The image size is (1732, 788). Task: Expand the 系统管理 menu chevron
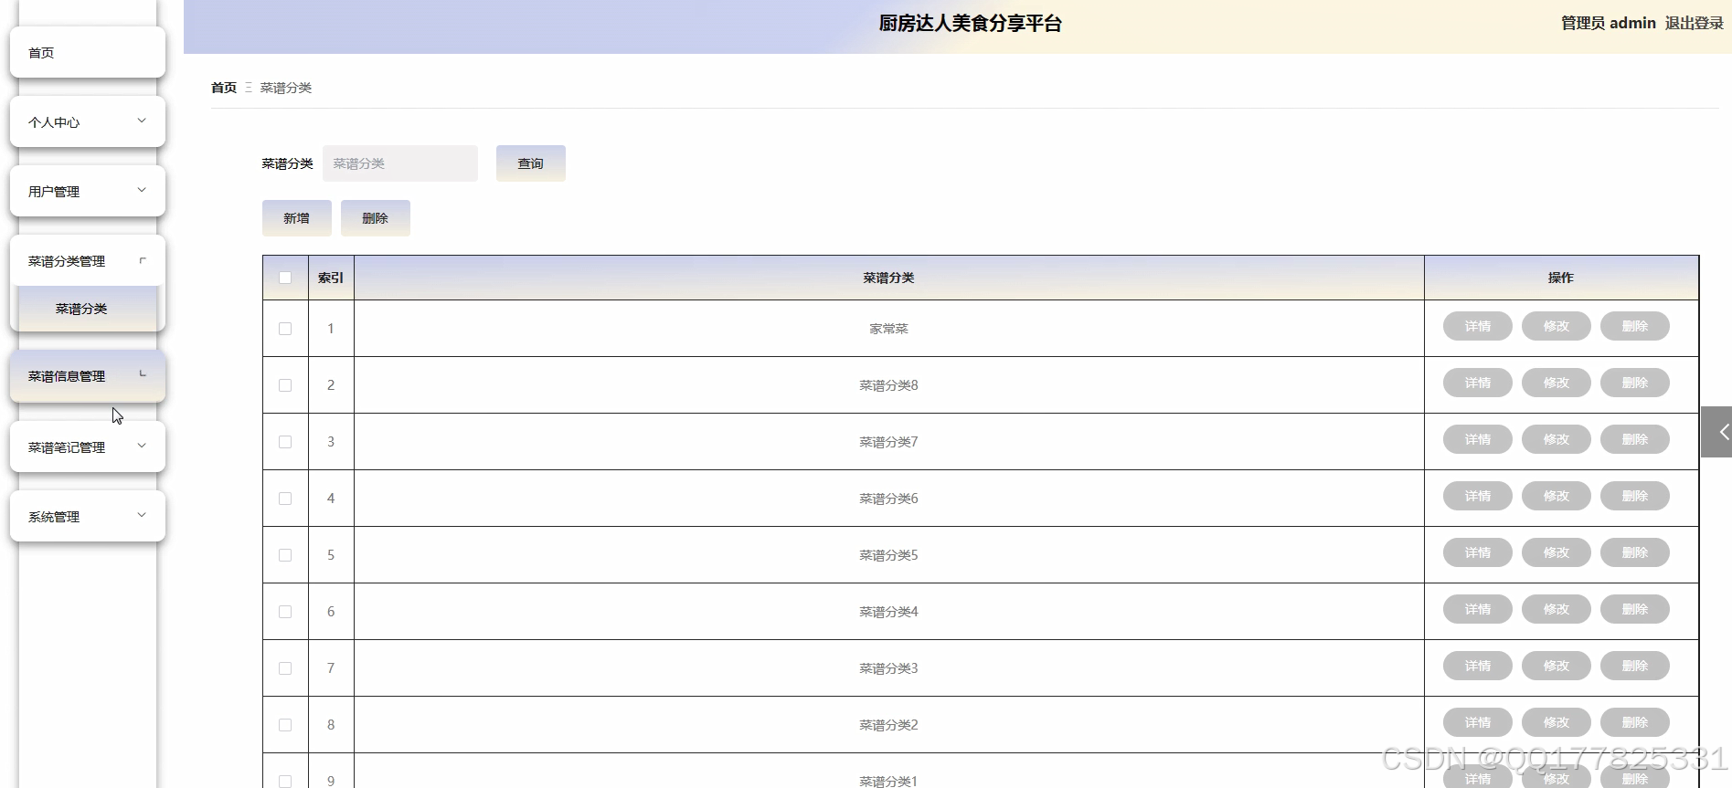point(142,515)
